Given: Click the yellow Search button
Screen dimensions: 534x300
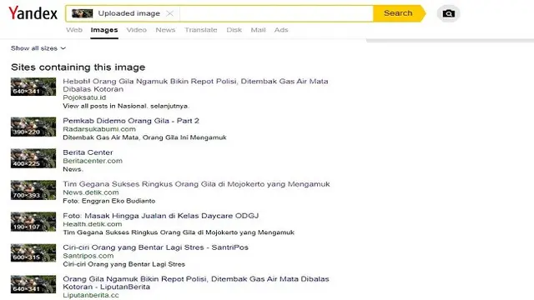Looking at the screenshot, I should pyautogui.click(x=398, y=13).
